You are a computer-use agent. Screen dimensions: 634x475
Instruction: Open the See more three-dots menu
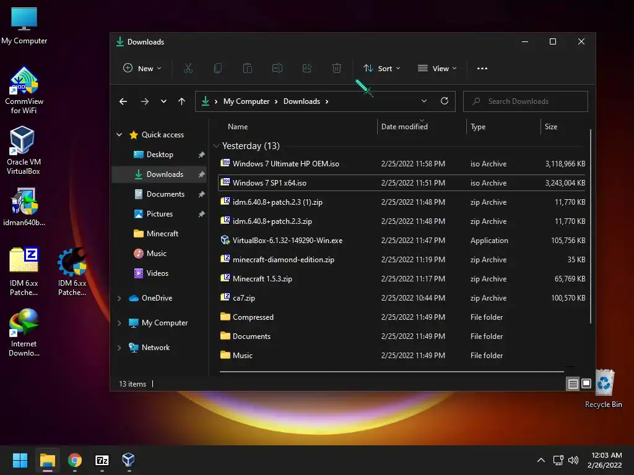482,68
